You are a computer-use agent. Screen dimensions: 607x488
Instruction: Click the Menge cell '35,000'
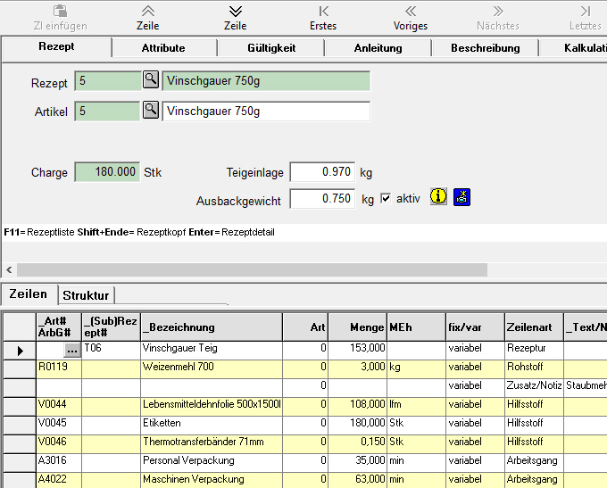tap(357, 463)
